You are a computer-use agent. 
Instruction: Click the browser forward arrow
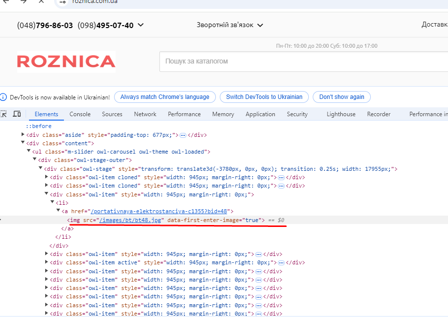point(23,1)
